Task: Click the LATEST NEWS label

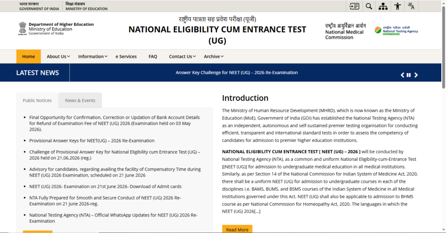Action: point(37,73)
